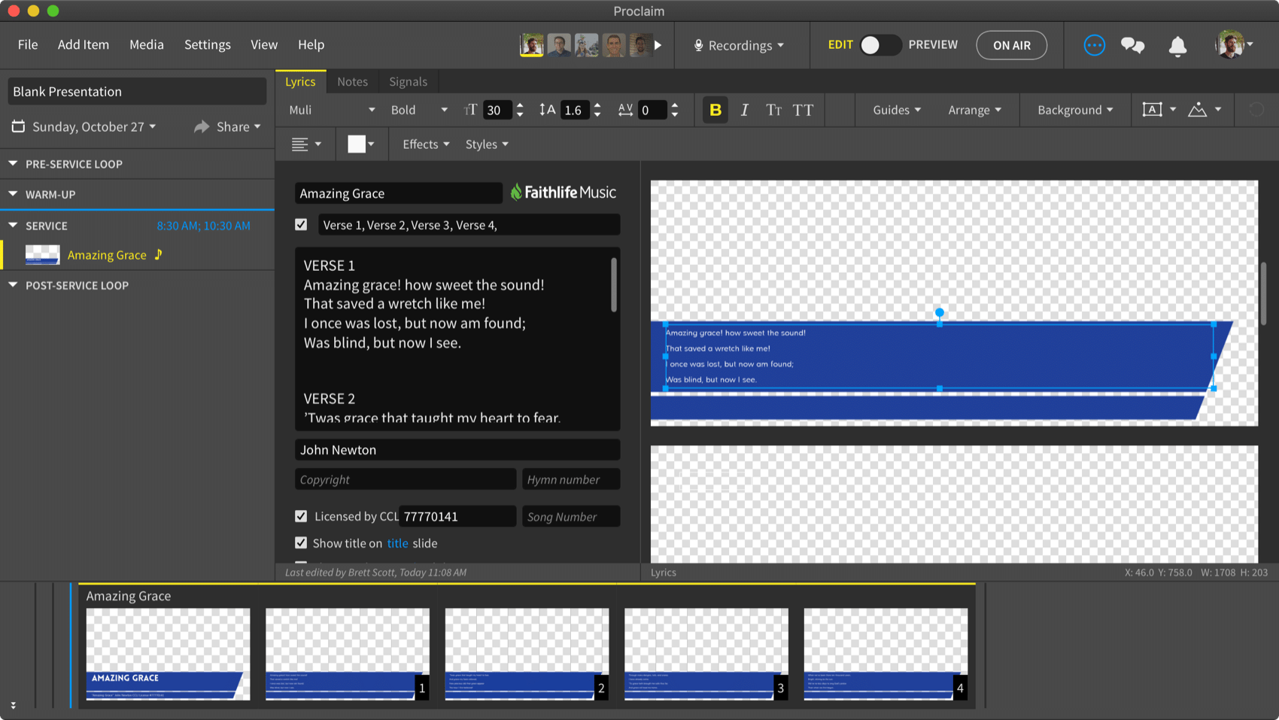
Task: Open the Recordings dropdown
Action: (x=740, y=45)
